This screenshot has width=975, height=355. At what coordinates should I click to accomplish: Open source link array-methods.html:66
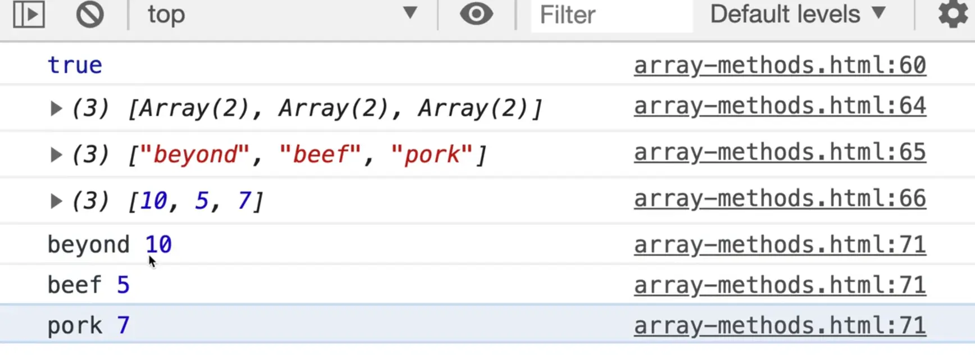(x=780, y=199)
